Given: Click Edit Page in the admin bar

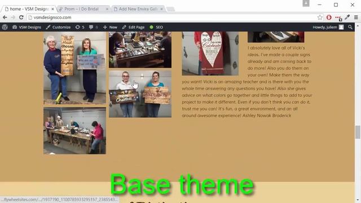Looking at the screenshot, I should click(133, 27).
